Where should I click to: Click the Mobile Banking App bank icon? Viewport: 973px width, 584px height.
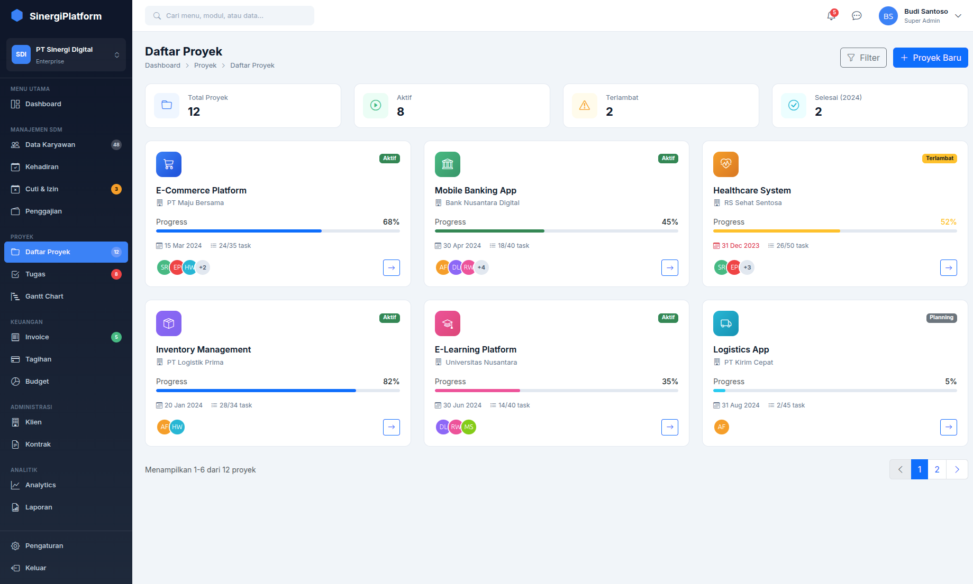point(448,164)
